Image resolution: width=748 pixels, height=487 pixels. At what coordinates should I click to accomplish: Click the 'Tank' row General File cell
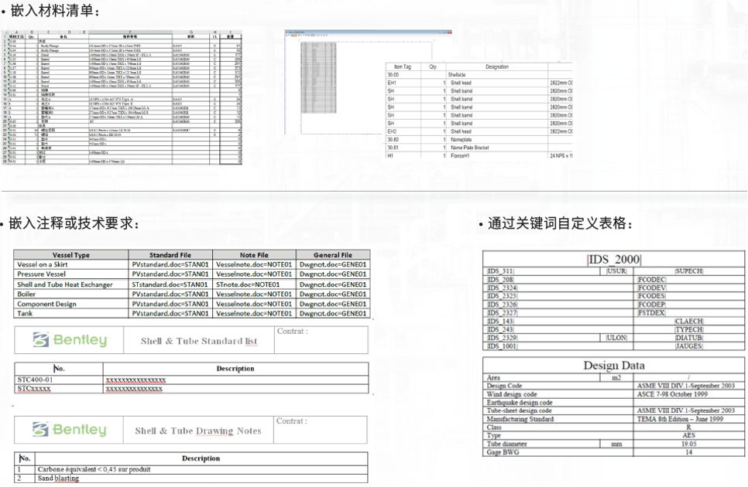(x=333, y=313)
